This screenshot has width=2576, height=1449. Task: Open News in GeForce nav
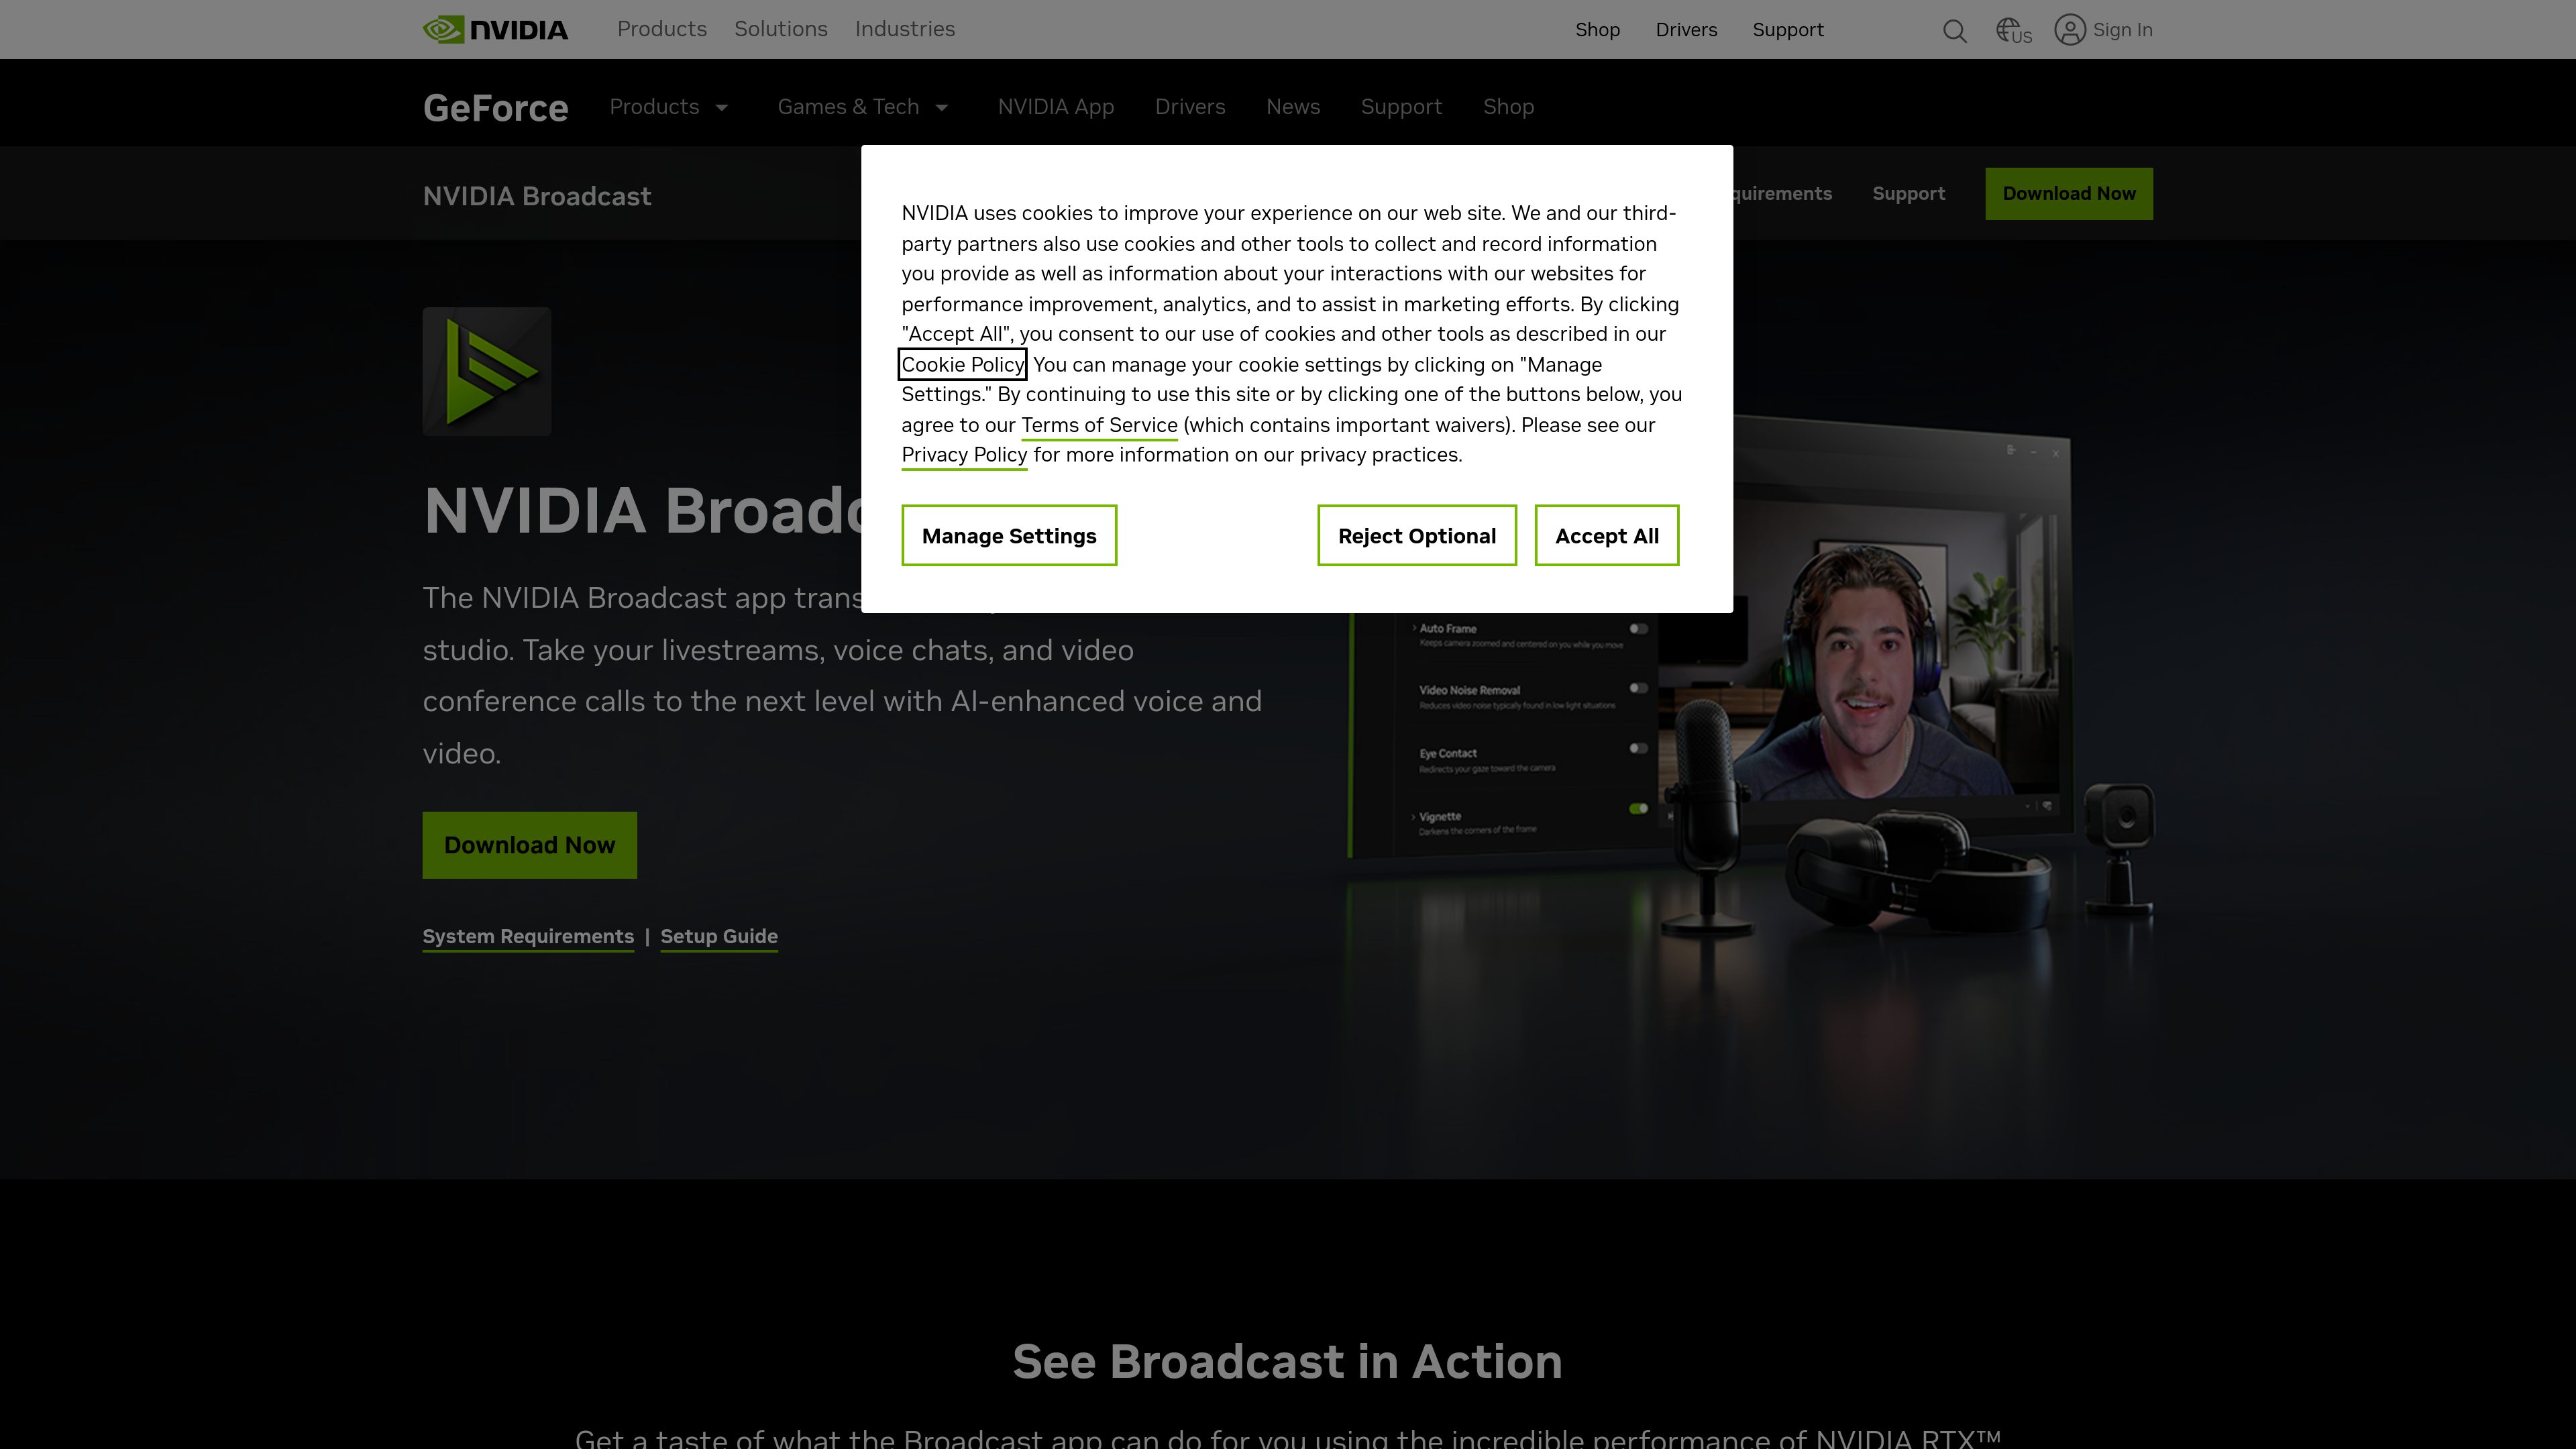(x=1292, y=107)
